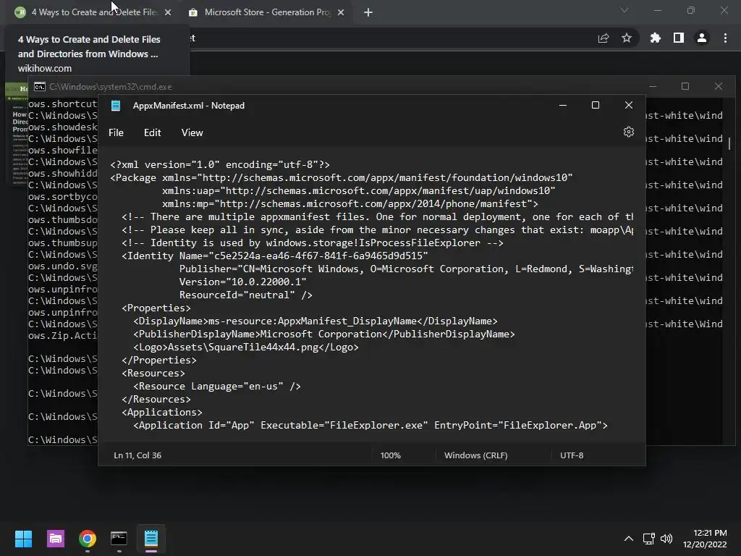
Task: Click the Resource Language="en-us" line
Action: pyautogui.click(x=217, y=387)
